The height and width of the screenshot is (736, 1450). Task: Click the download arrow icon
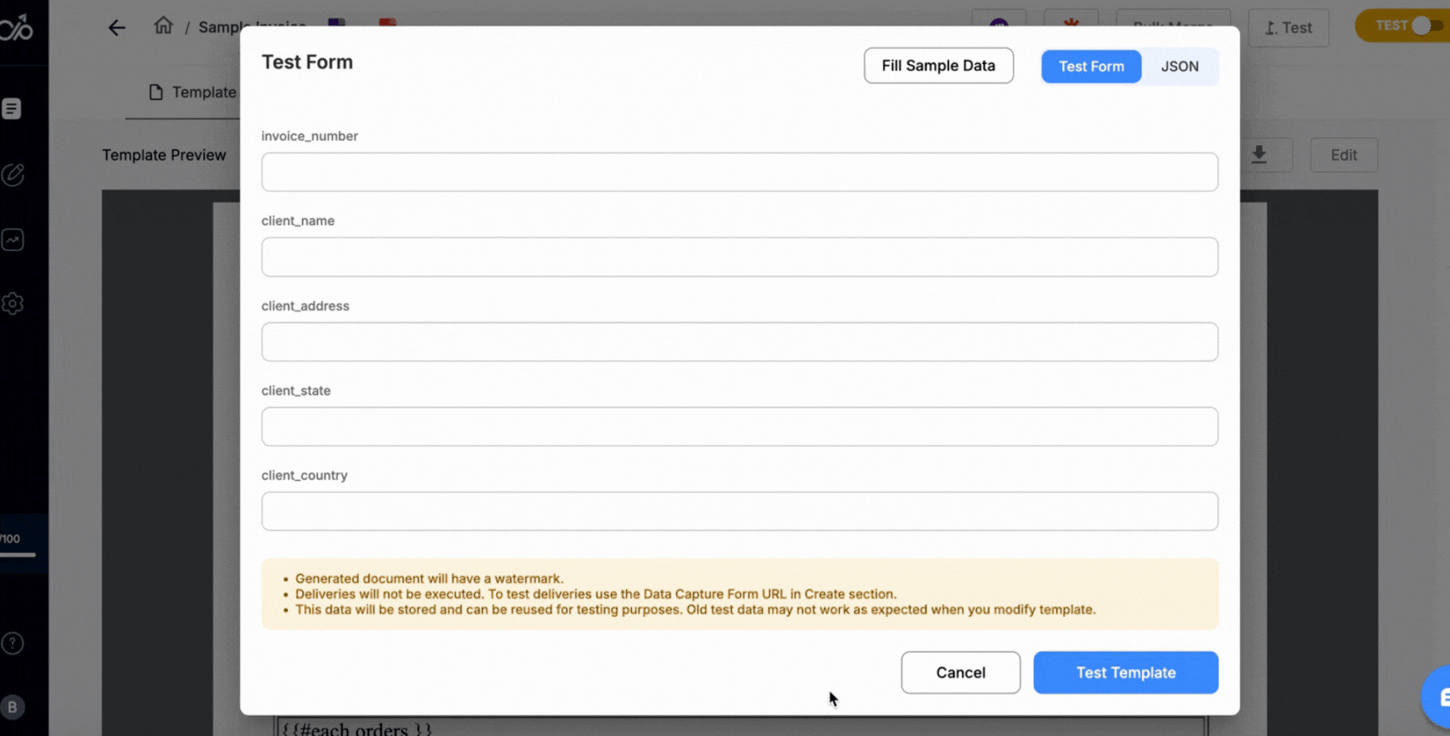point(1259,155)
